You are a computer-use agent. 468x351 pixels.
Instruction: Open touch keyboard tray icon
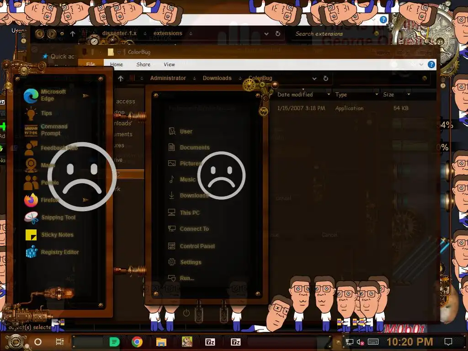coord(373,342)
